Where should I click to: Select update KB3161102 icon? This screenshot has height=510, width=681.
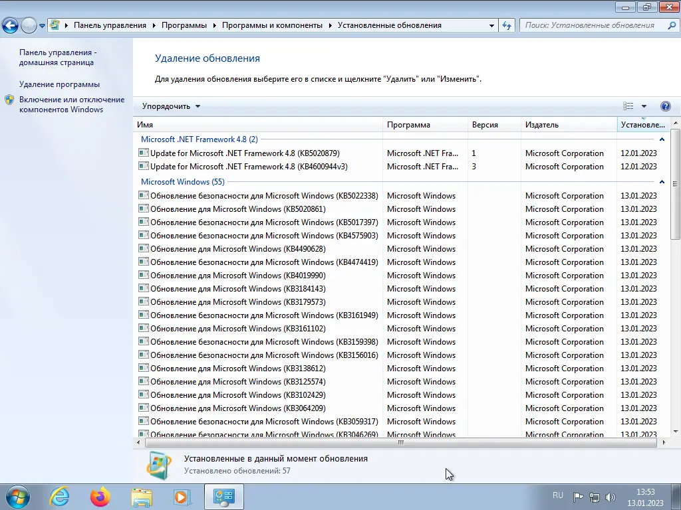coord(144,328)
